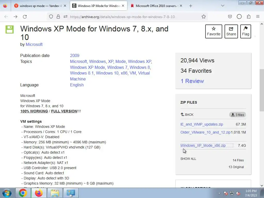Image resolution: width=264 pixels, height=198 pixels.
Task: Close the Yandex windows xp mode tab
Action: click(65, 6)
